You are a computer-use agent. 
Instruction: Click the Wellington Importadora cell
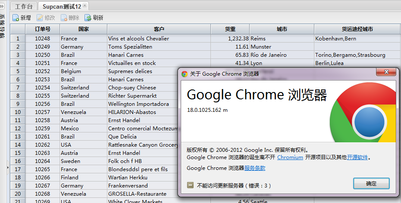(143, 104)
